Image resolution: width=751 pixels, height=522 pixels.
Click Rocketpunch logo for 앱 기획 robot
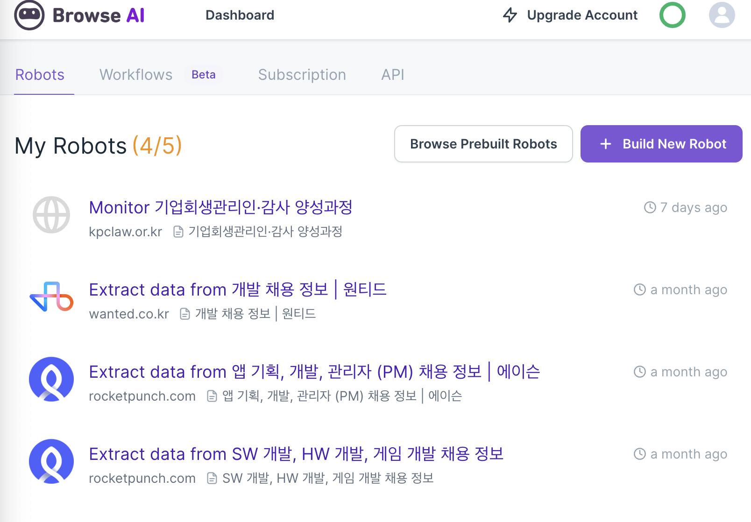click(x=51, y=379)
